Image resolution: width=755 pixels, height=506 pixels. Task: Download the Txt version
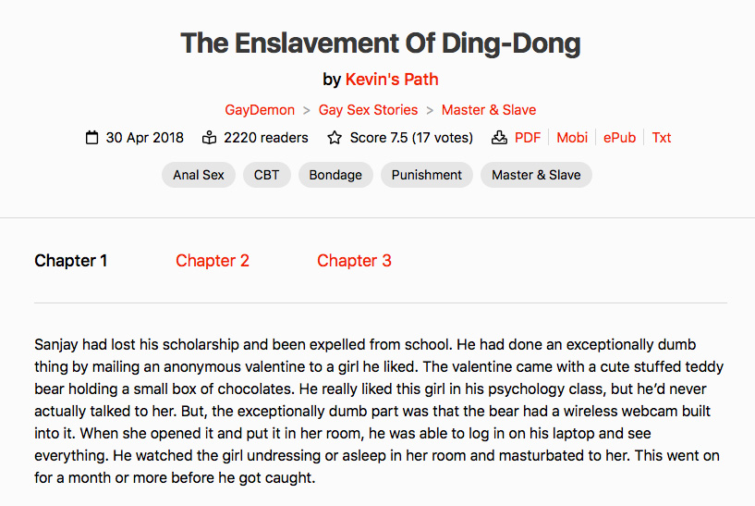[662, 138]
